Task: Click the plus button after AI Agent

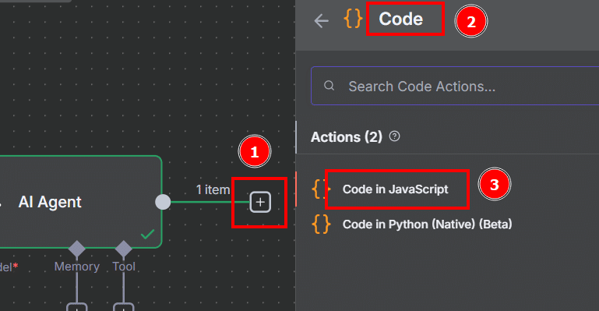Action: click(x=260, y=202)
